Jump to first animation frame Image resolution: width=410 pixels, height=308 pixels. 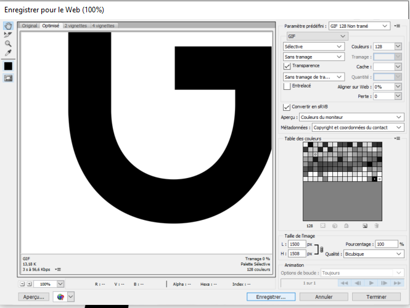tap(344, 283)
